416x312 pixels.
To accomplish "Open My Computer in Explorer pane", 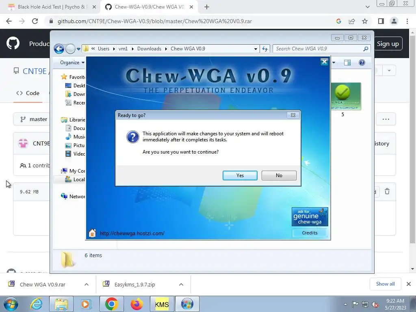I will point(73,171).
